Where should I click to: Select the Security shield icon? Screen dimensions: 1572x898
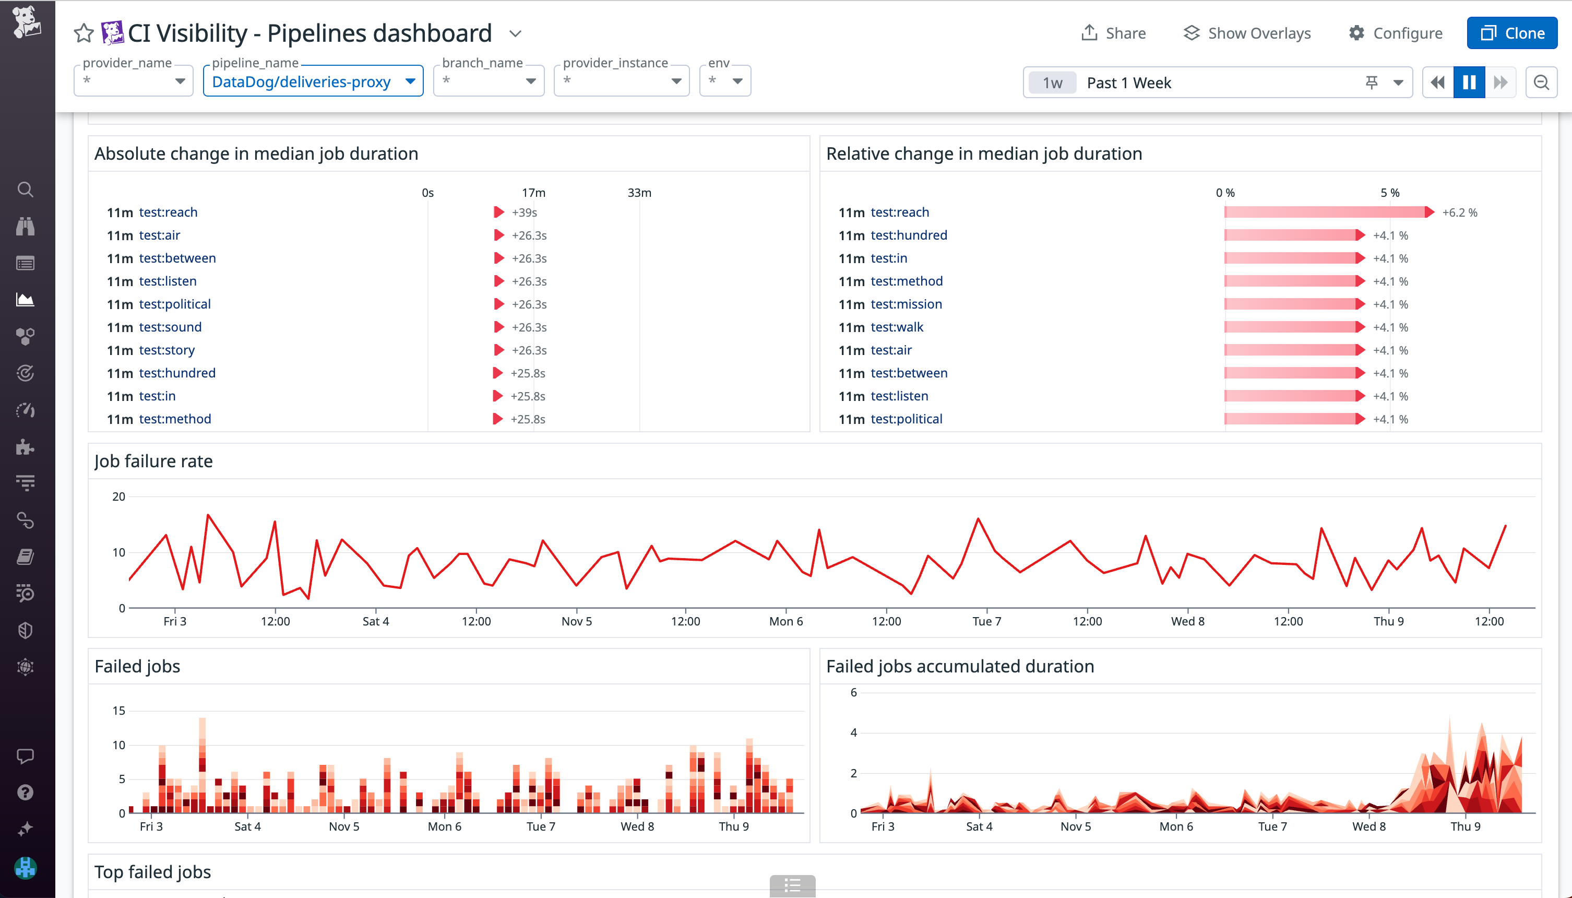coord(25,630)
